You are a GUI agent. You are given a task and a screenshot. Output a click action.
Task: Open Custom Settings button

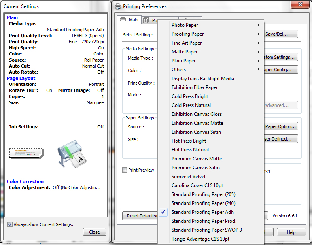coord(281,57)
